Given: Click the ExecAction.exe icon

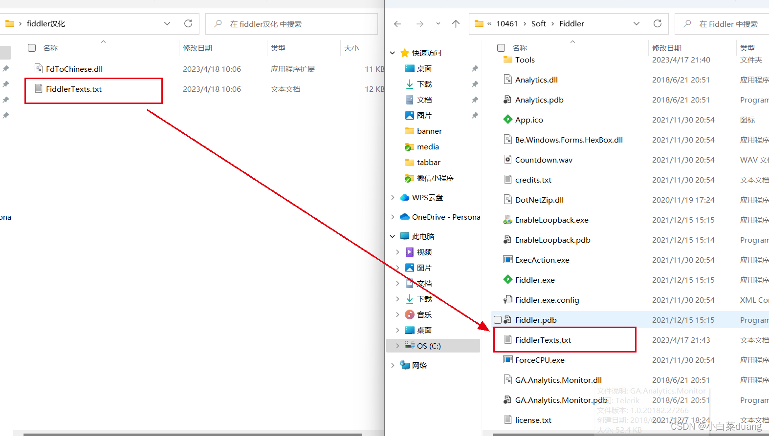Looking at the screenshot, I should [508, 260].
